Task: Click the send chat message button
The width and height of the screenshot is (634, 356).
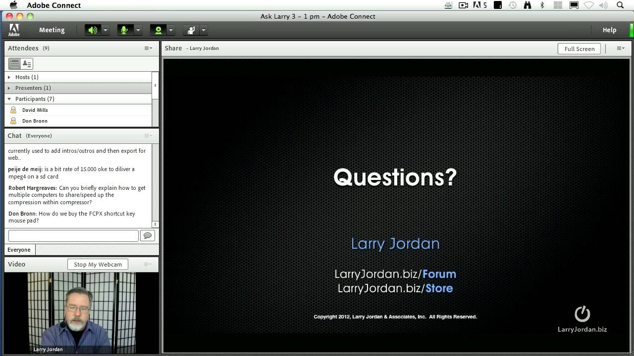Action: click(148, 236)
